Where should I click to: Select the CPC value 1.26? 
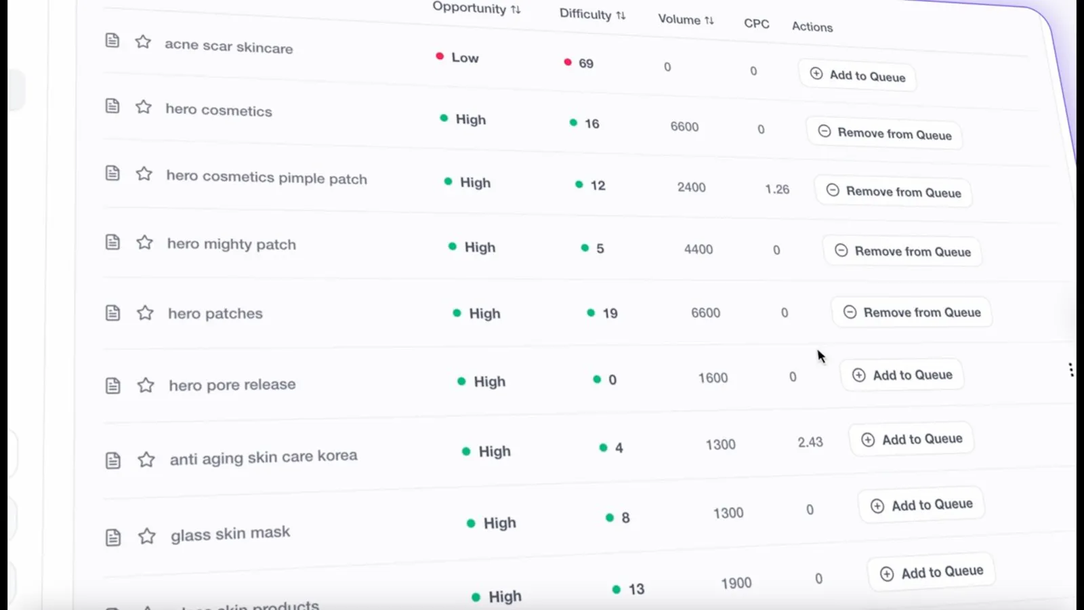click(x=777, y=189)
